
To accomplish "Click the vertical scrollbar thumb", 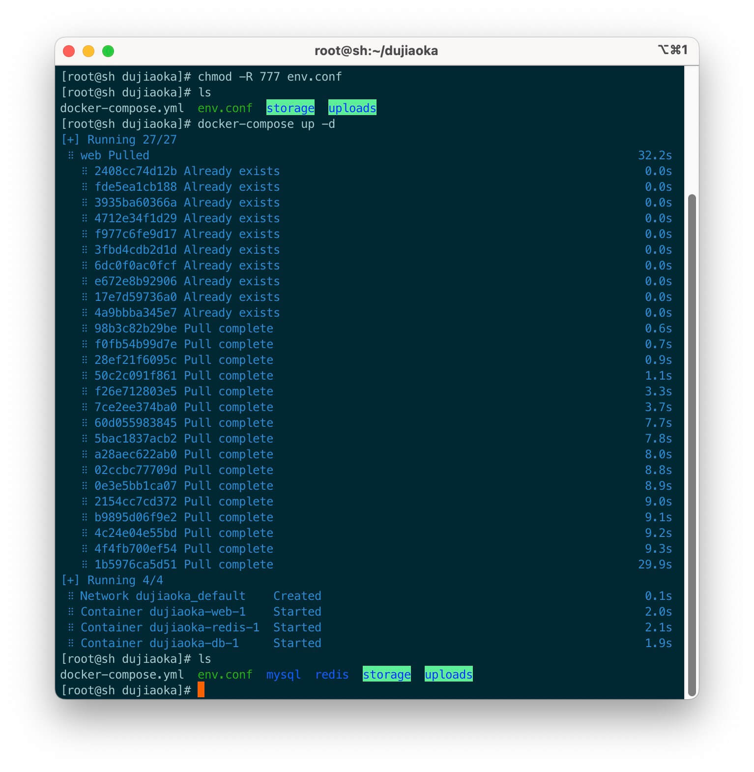I will [692, 443].
